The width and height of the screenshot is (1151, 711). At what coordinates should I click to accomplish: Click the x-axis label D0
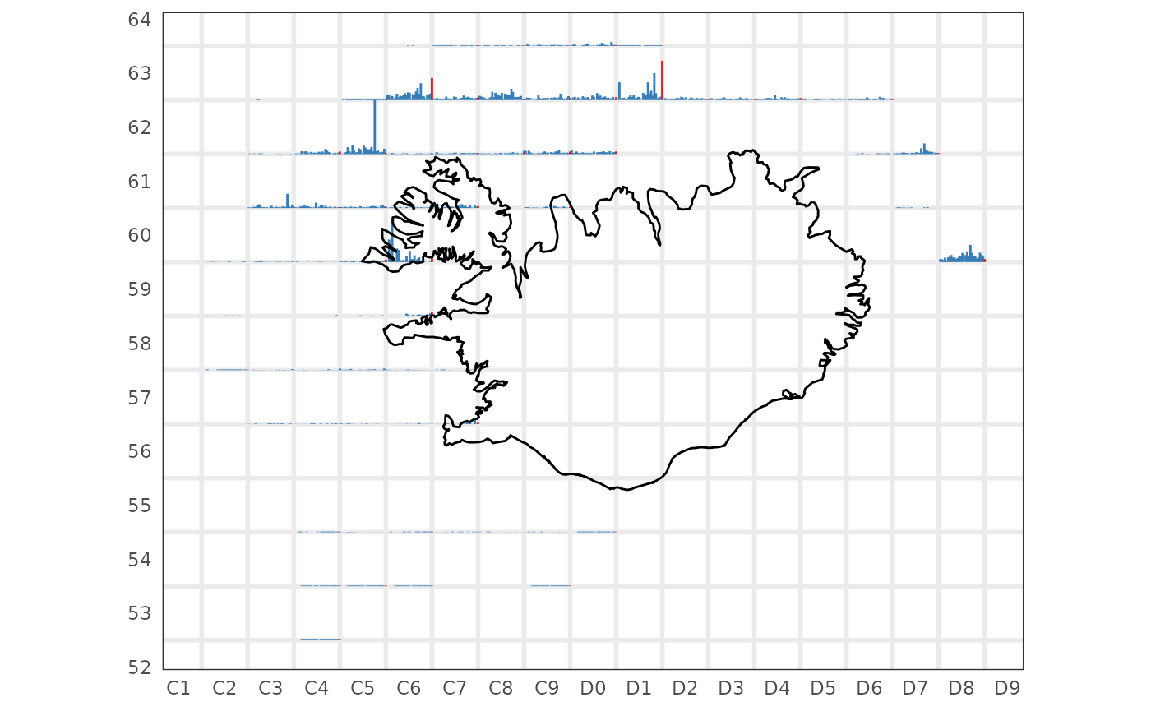pos(593,687)
